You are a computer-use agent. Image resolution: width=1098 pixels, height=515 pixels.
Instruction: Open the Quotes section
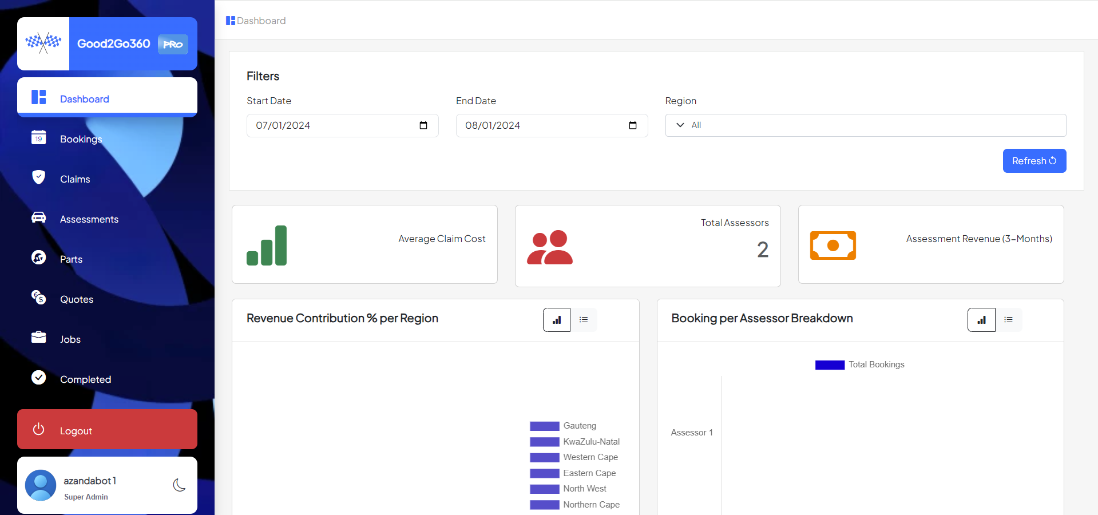(107, 299)
